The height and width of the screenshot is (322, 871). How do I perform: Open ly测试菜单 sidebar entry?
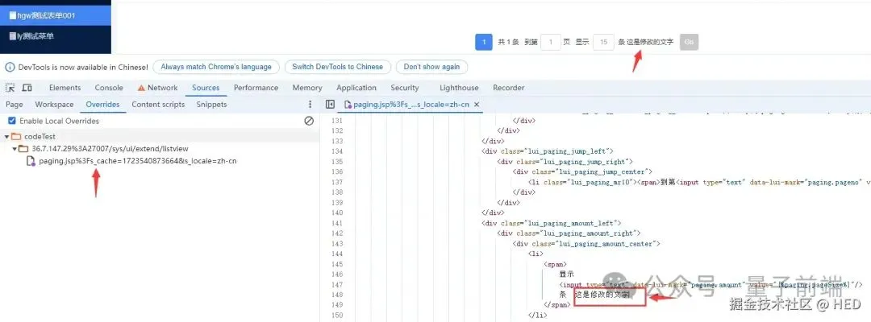(56, 36)
